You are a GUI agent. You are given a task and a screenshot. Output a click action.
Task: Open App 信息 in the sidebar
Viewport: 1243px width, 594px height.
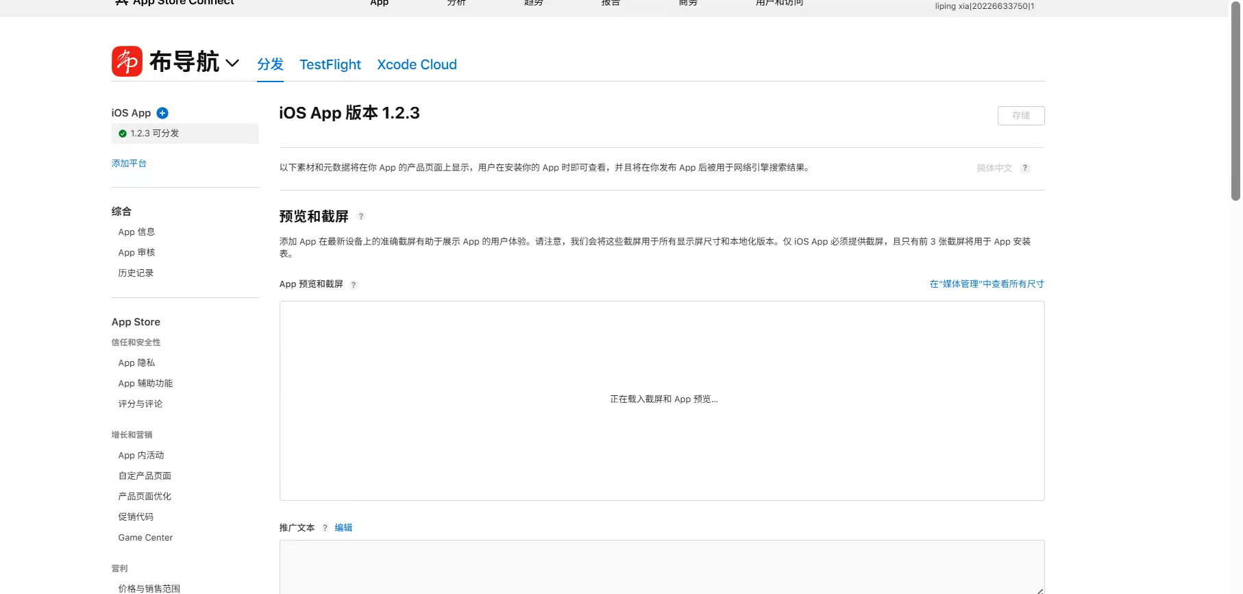pyautogui.click(x=136, y=232)
